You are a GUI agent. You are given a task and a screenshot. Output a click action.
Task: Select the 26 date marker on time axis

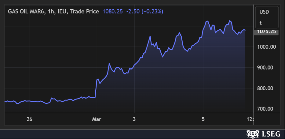pos(29,119)
